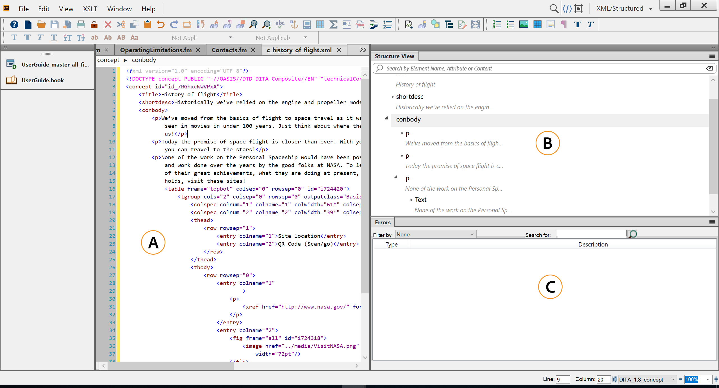This screenshot has width=719, height=388.
Task: Click the lock document icon
Action: coord(94,24)
